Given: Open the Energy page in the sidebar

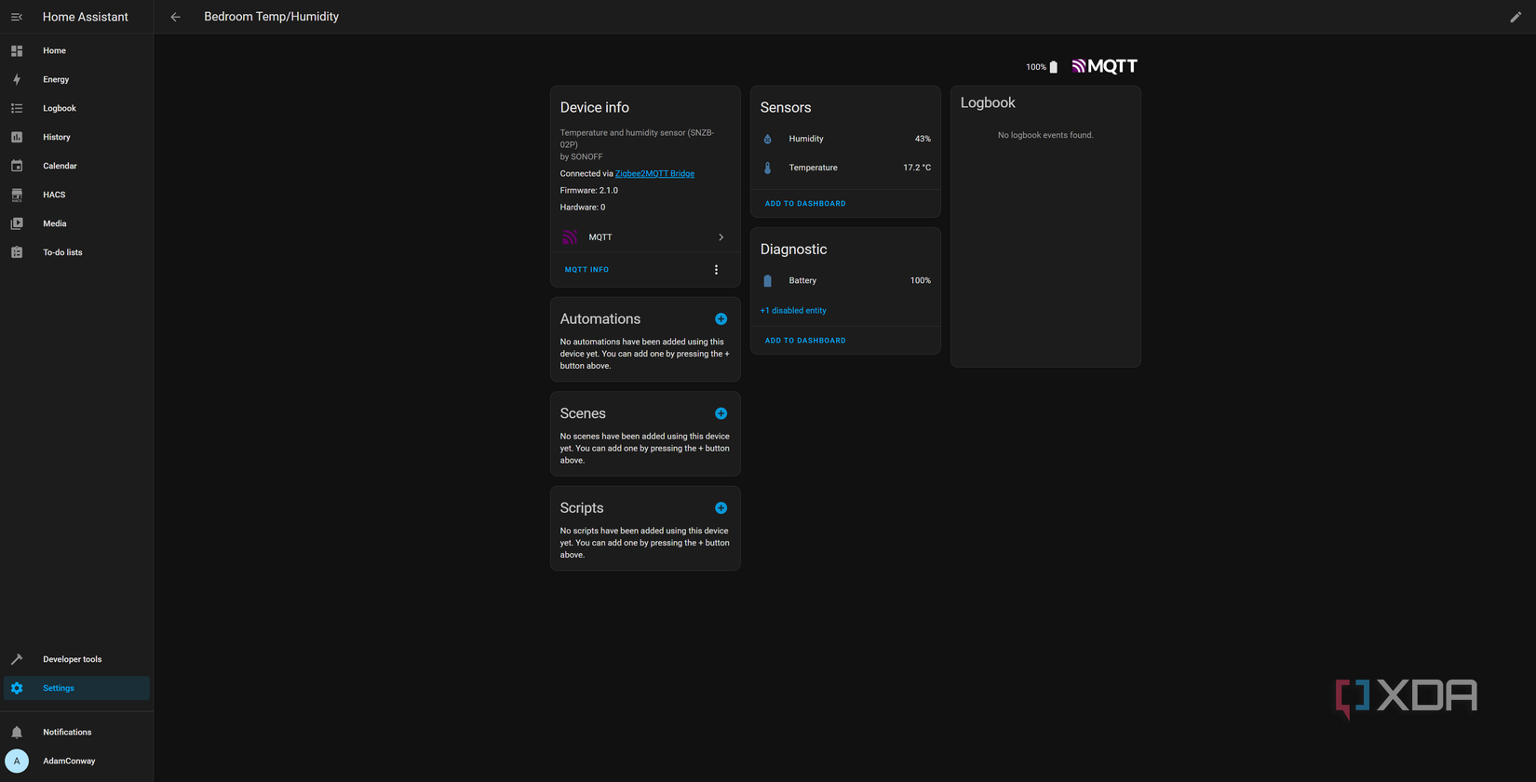Looking at the screenshot, I should pyautogui.click(x=56, y=80).
